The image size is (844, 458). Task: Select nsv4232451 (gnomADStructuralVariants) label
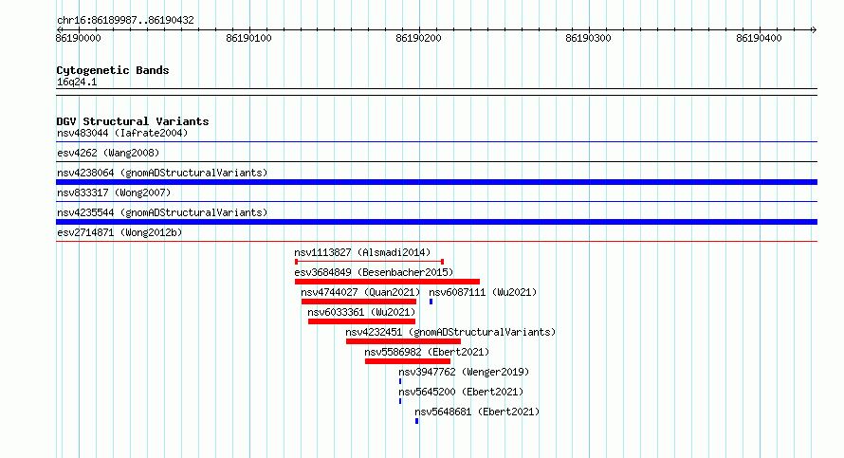[450, 332]
